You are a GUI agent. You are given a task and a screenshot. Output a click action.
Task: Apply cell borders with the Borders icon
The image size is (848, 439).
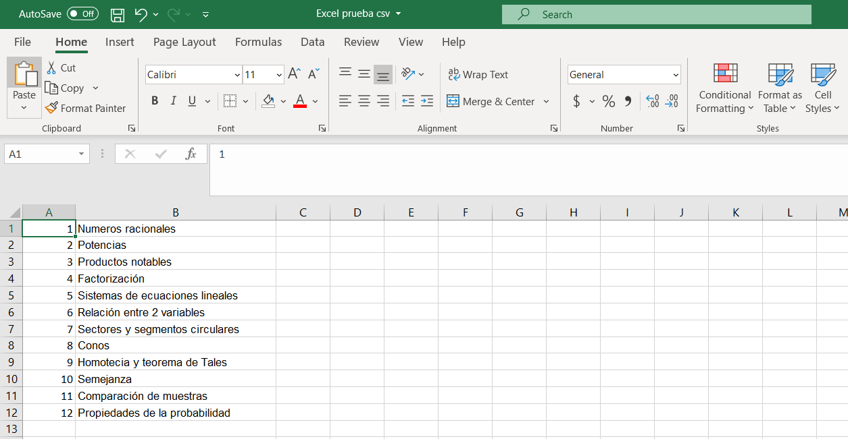[230, 101]
